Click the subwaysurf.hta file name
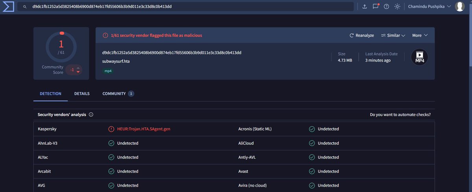This screenshot has width=472, height=192. (116, 62)
